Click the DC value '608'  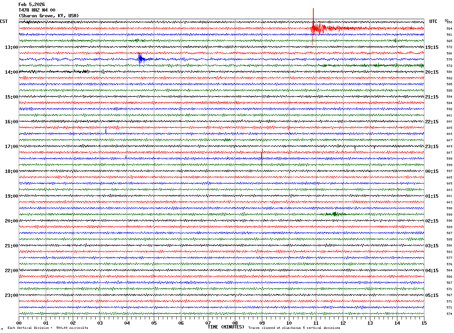tap(449, 134)
